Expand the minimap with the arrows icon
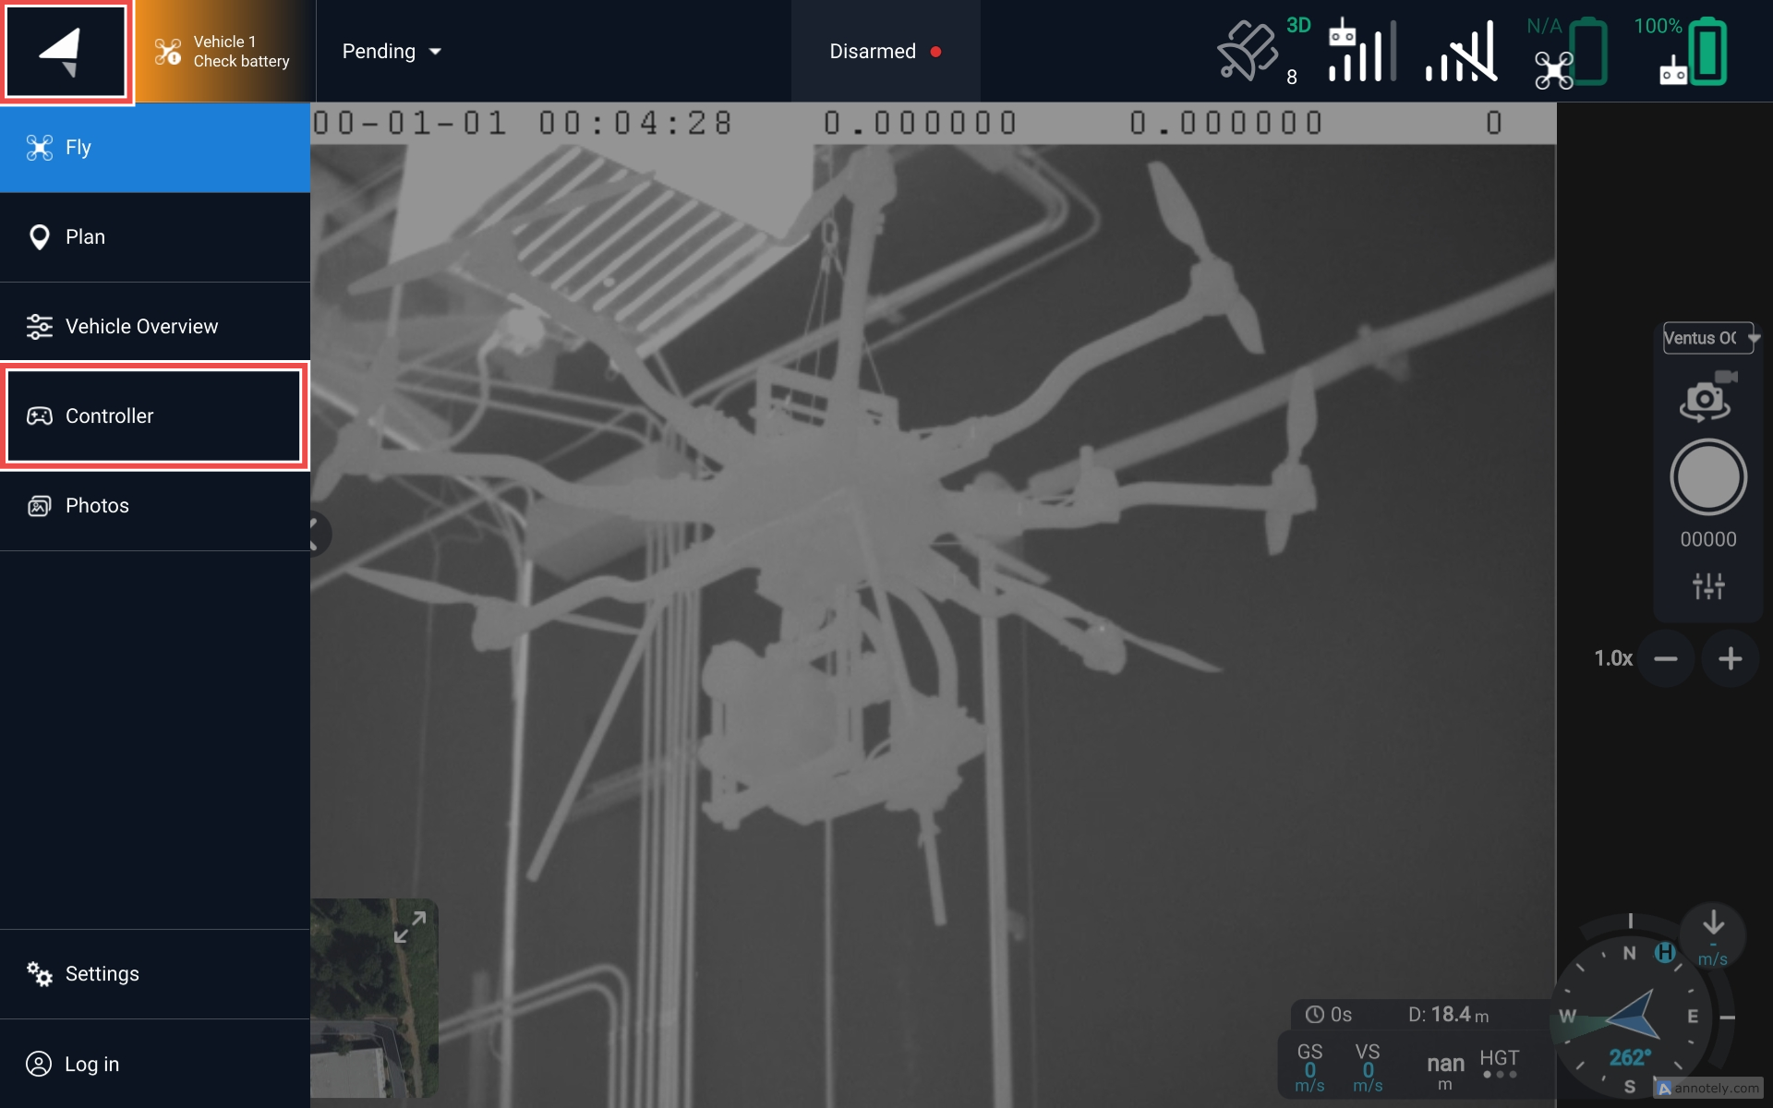The width and height of the screenshot is (1773, 1108). [410, 927]
